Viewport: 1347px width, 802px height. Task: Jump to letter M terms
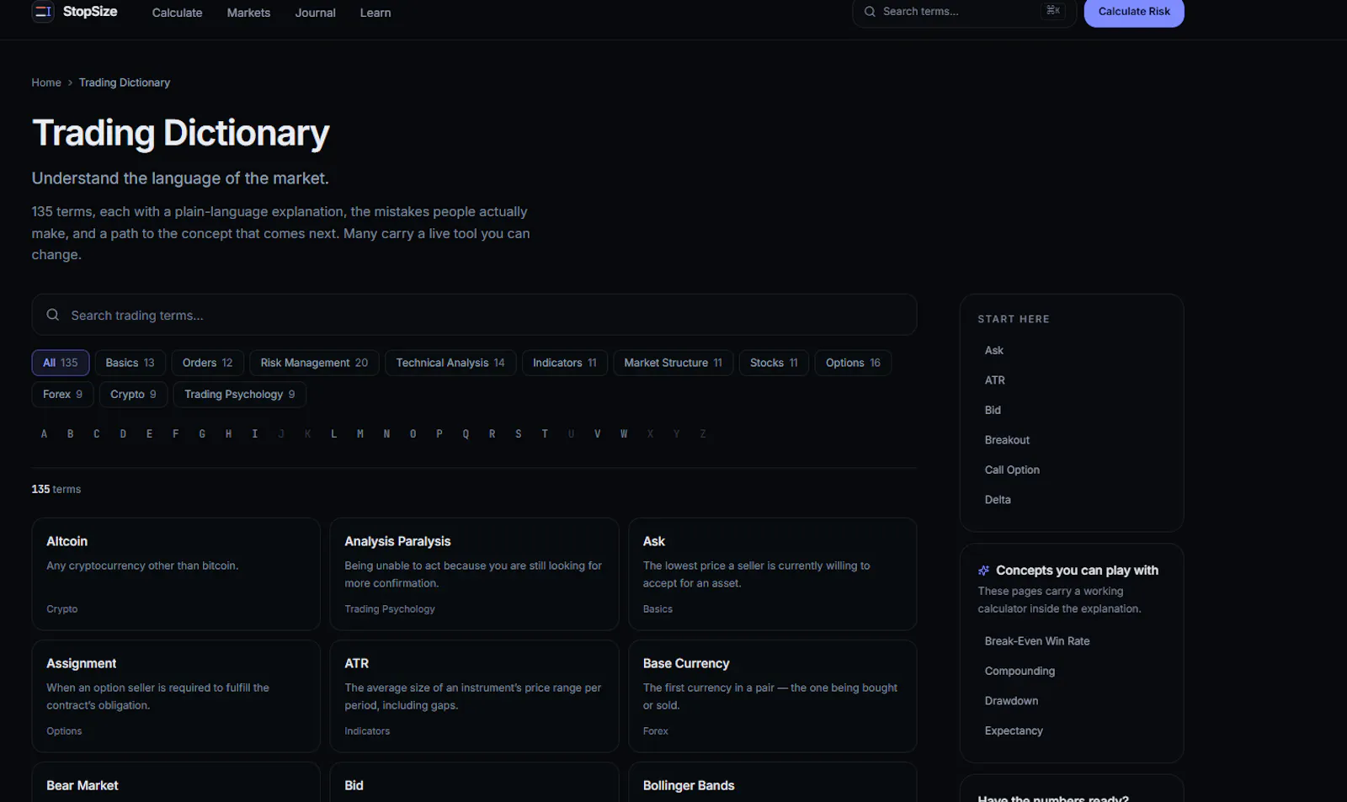[360, 434]
